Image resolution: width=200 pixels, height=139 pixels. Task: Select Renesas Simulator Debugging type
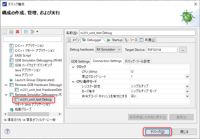(x=38, y=95)
